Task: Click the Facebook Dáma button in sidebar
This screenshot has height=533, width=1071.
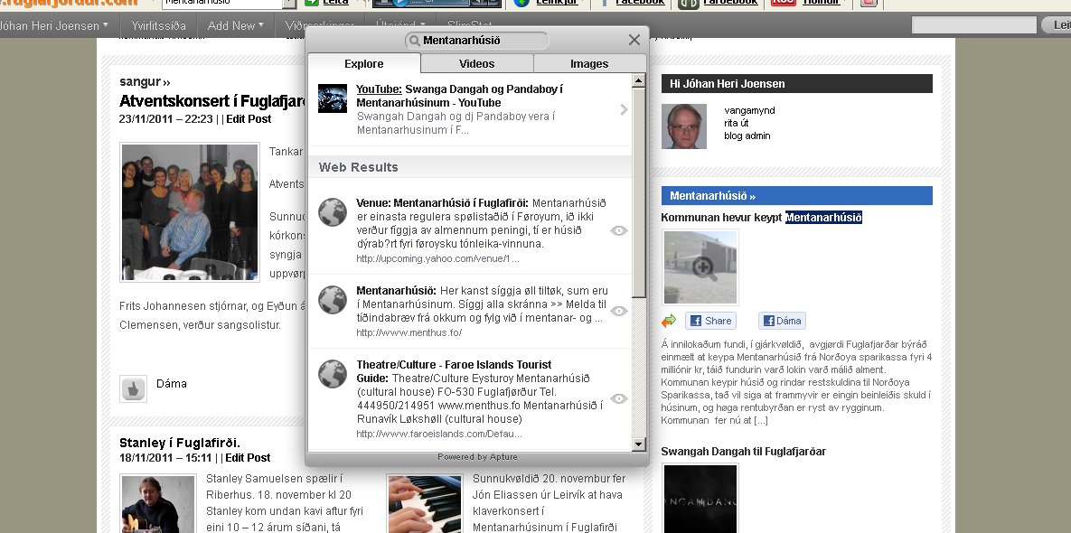Action: click(x=782, y=321)
